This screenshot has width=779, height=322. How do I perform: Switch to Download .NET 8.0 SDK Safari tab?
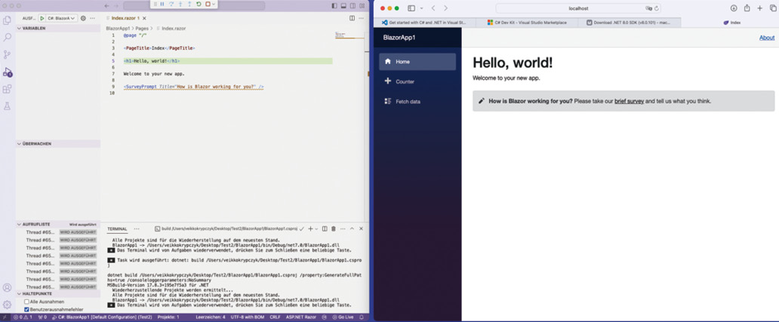(630, 23)
